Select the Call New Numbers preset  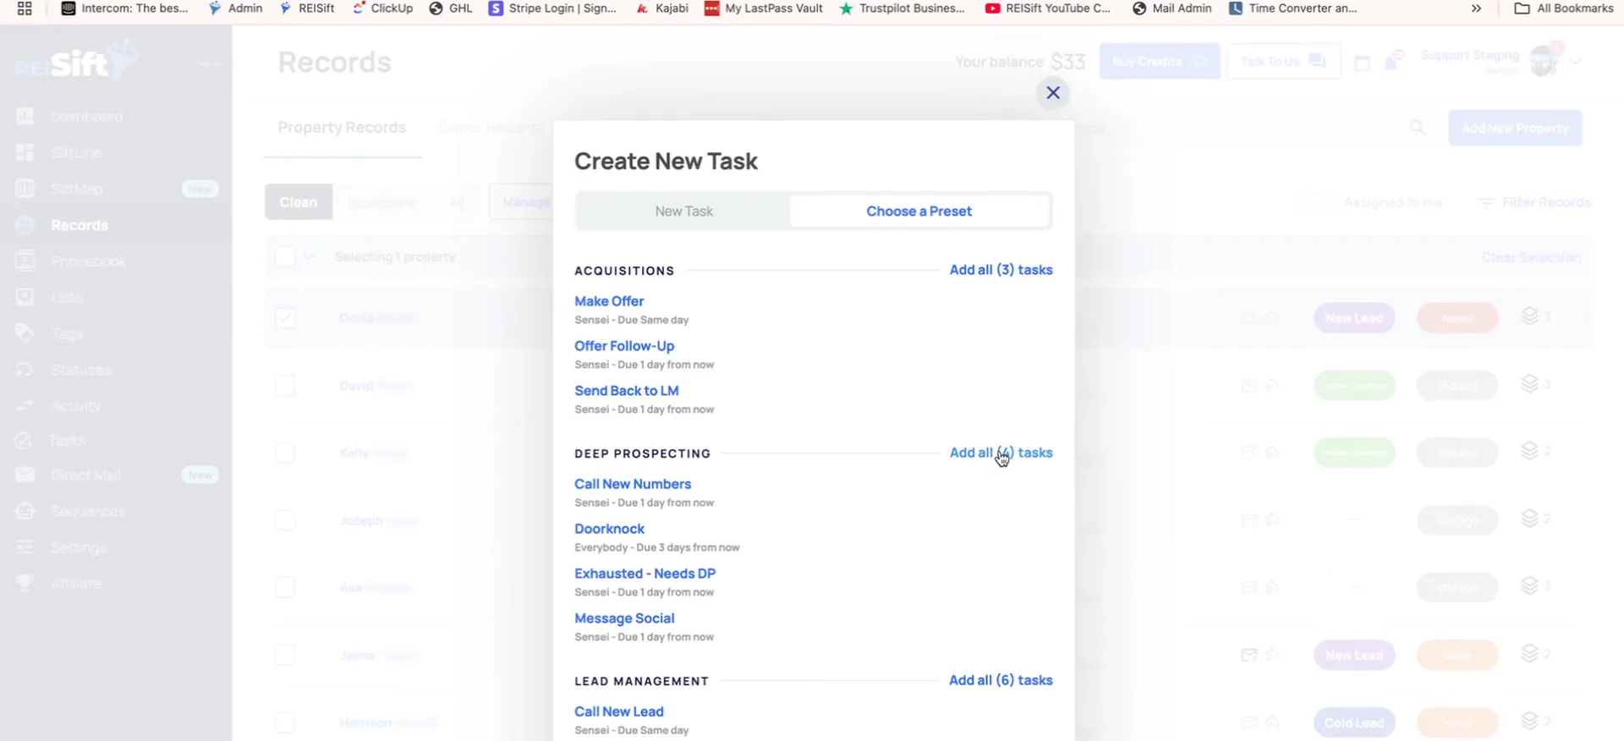coord(633,484)
